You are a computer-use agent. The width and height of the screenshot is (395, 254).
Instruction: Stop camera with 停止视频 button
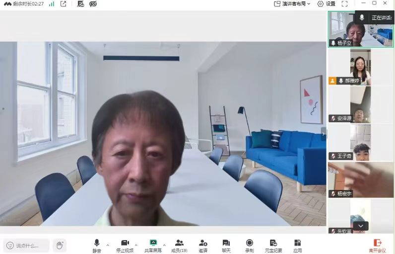click(x=125, y=246)
